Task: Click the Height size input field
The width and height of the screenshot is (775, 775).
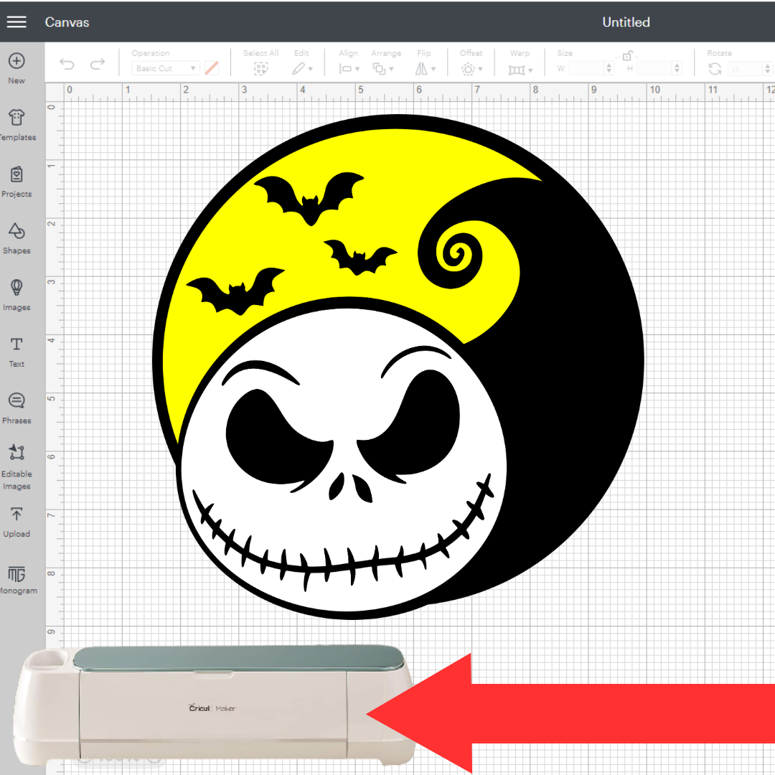Action: point(654,68)
